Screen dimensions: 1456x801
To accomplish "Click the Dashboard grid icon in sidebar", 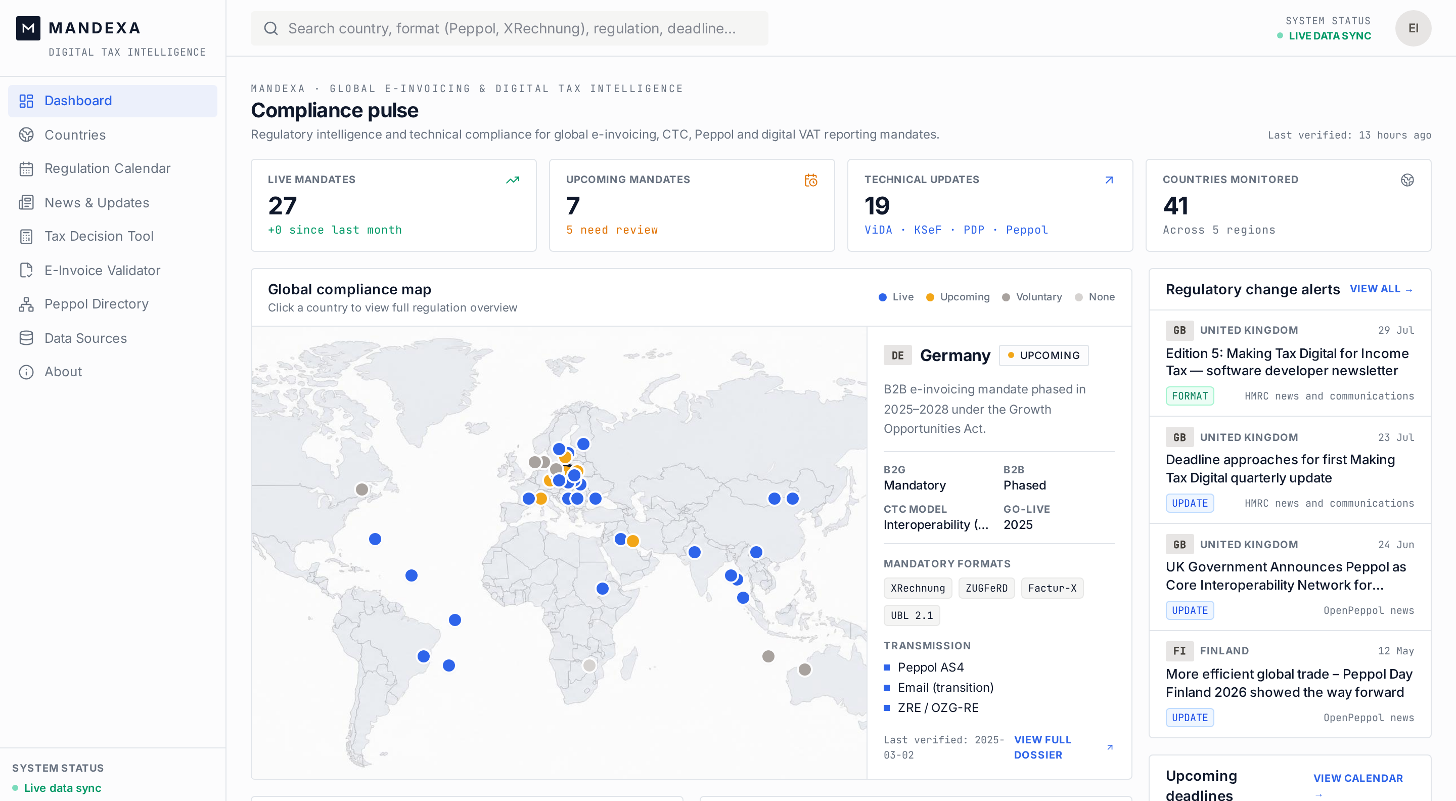I will click(x=26, y=101).
